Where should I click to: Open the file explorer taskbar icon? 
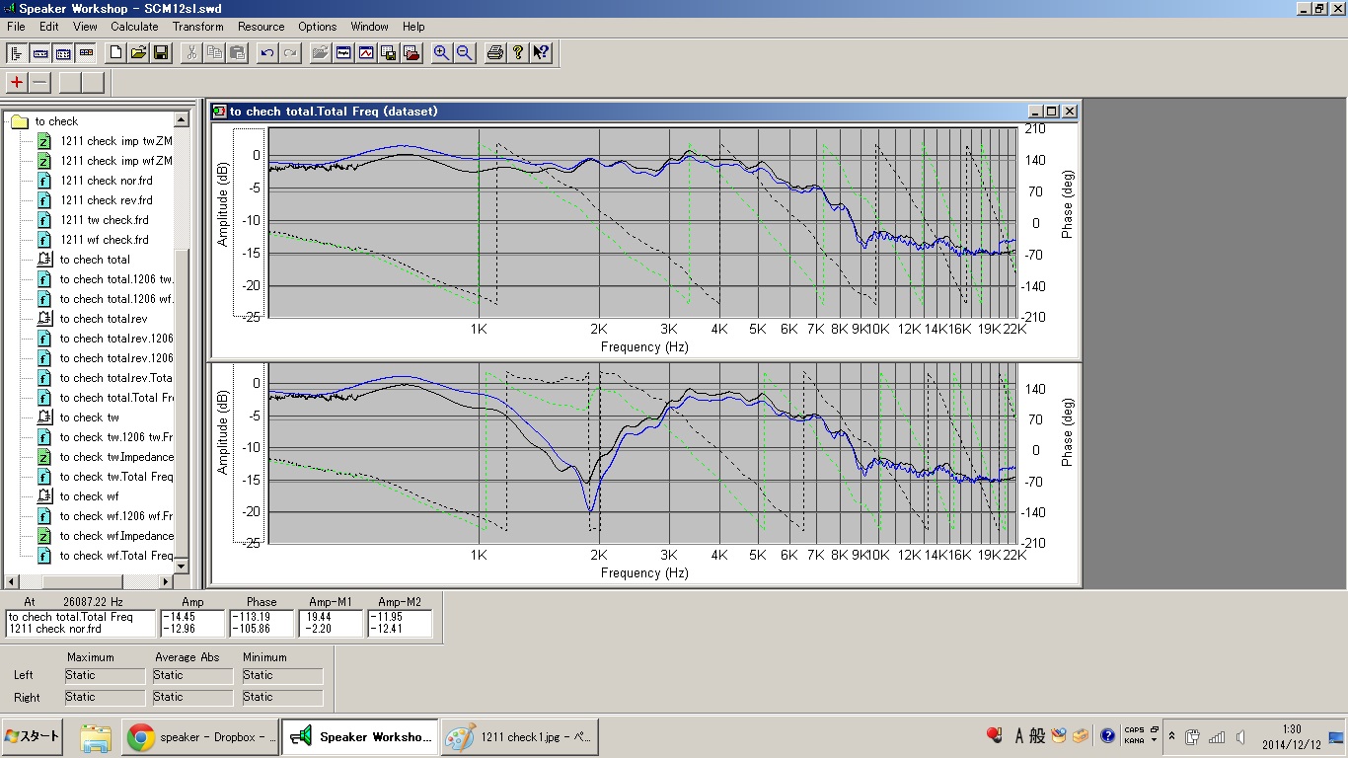[x=96, y=737]
